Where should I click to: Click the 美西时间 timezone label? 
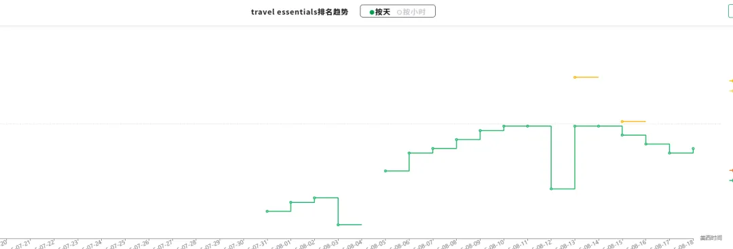pos(711,237)
